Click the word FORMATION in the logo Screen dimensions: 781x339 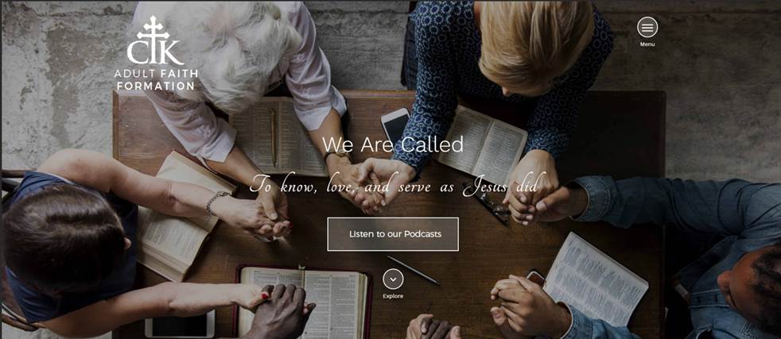[x=156, y=86]
